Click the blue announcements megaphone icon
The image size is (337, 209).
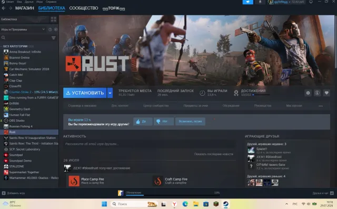point(248,2)
